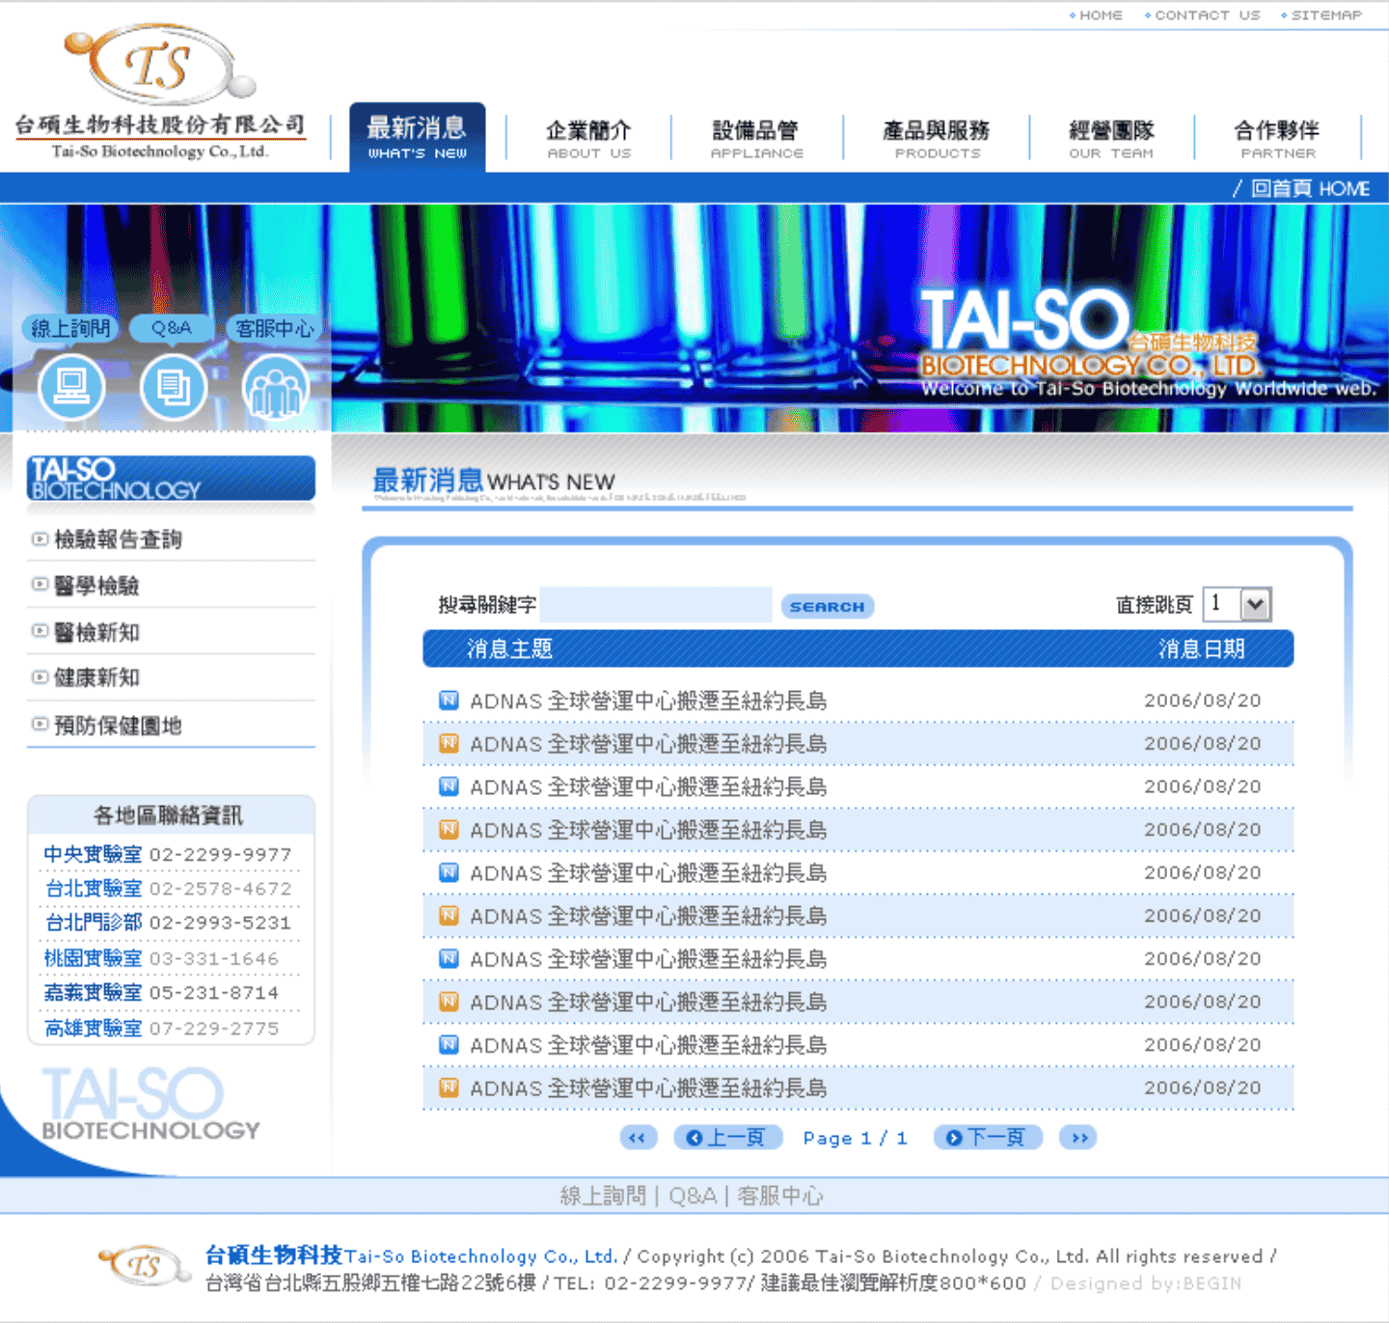Click the online inquiry computer icon
Image resolution: width=1389 pixels, height=1323 pixels.
click(x=71, y=388)
